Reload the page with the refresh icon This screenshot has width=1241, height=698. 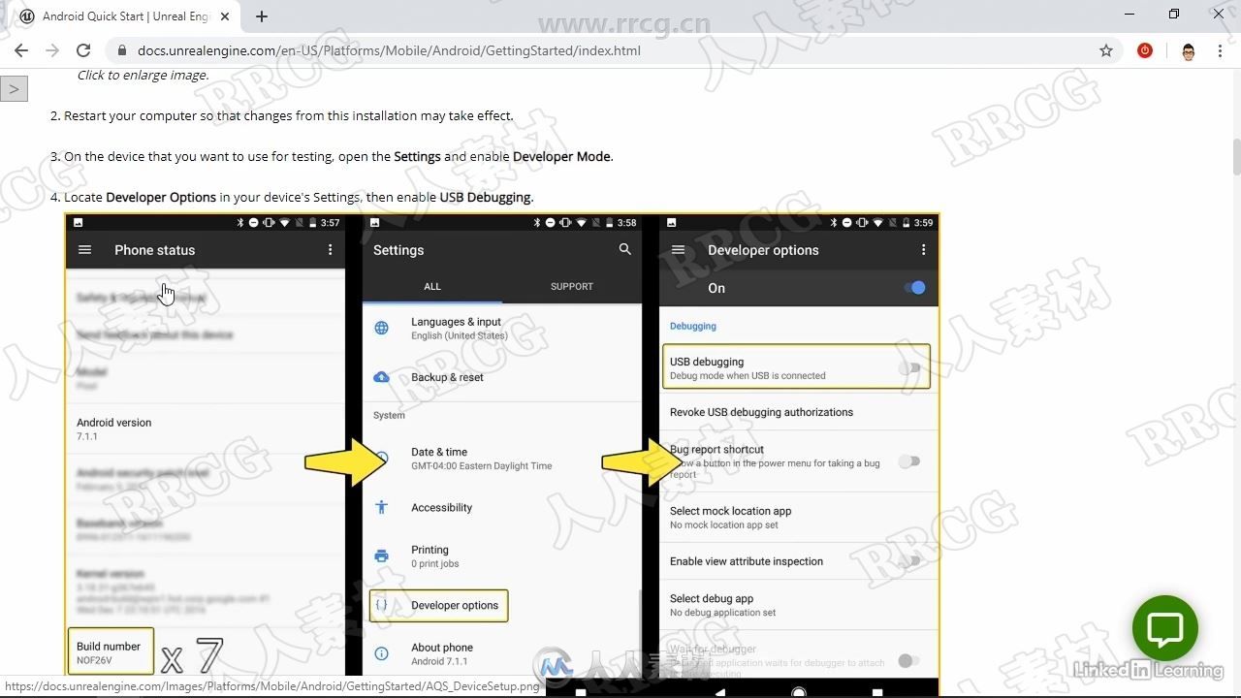83,50
